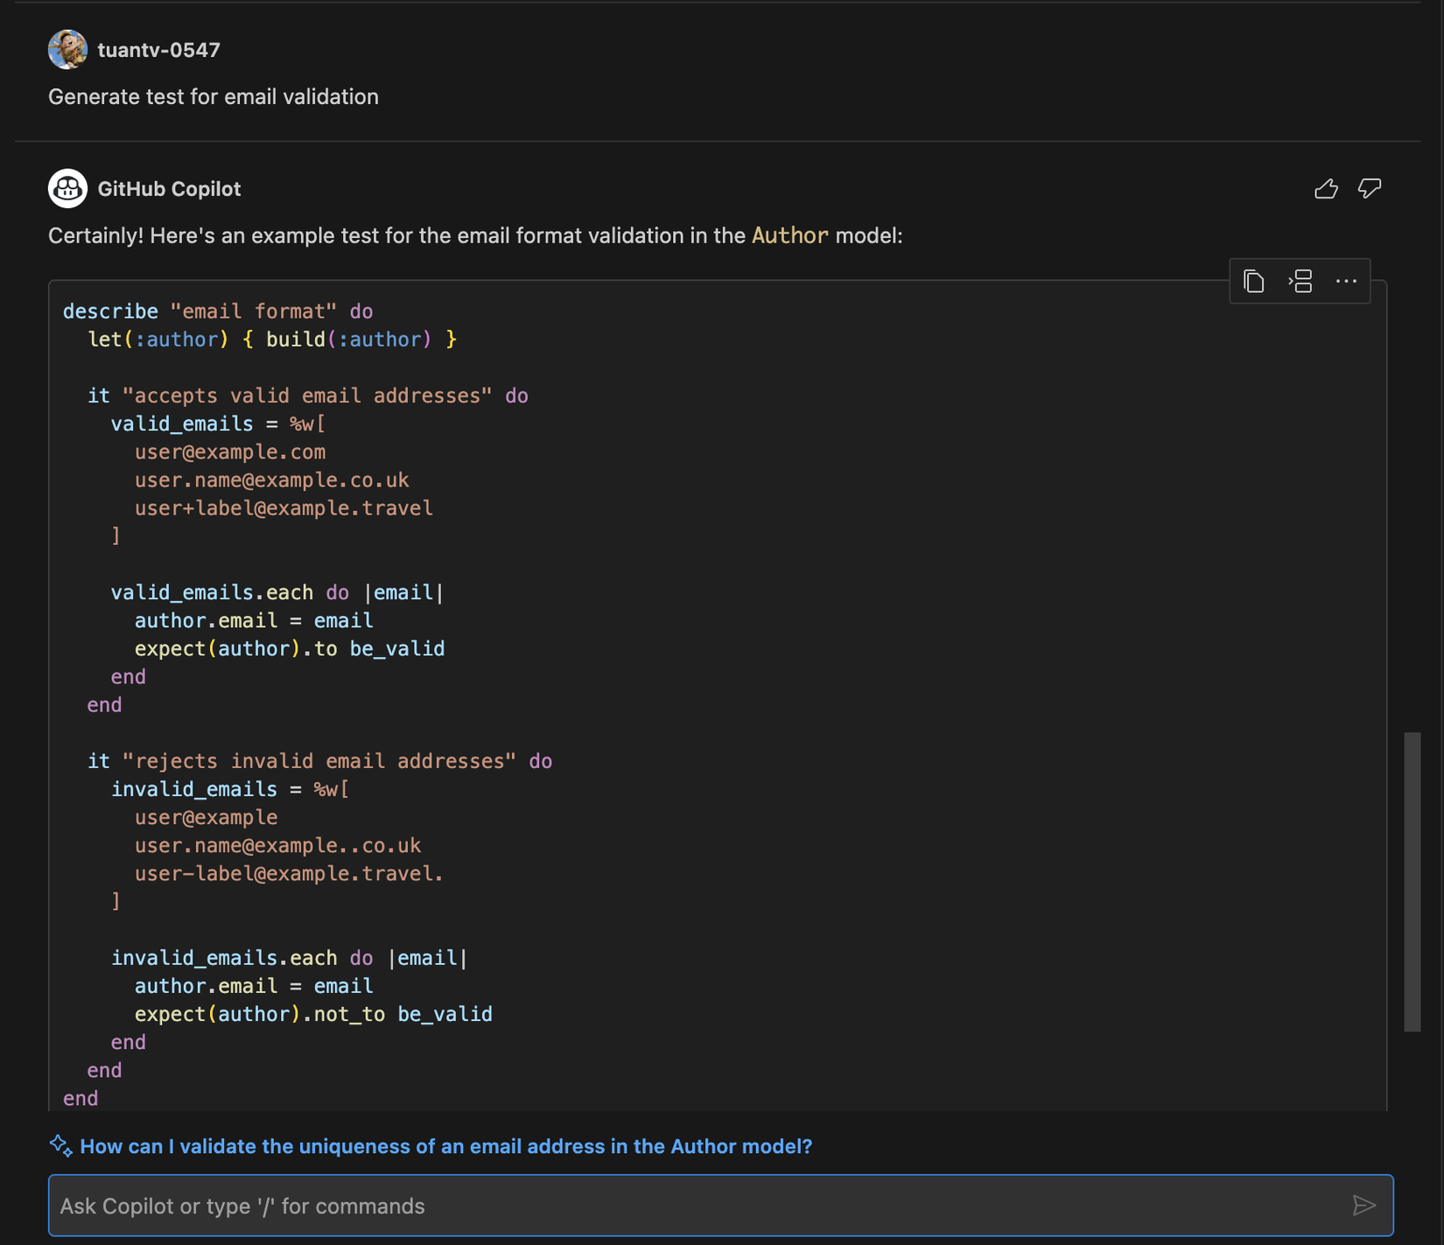Click the tuantv-0547 user avatar
1444x1245 pixels.
click(x=67, y=50)
